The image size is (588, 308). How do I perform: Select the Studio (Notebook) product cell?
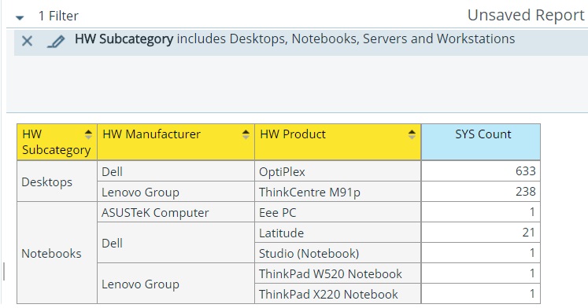tap(338, 253)
